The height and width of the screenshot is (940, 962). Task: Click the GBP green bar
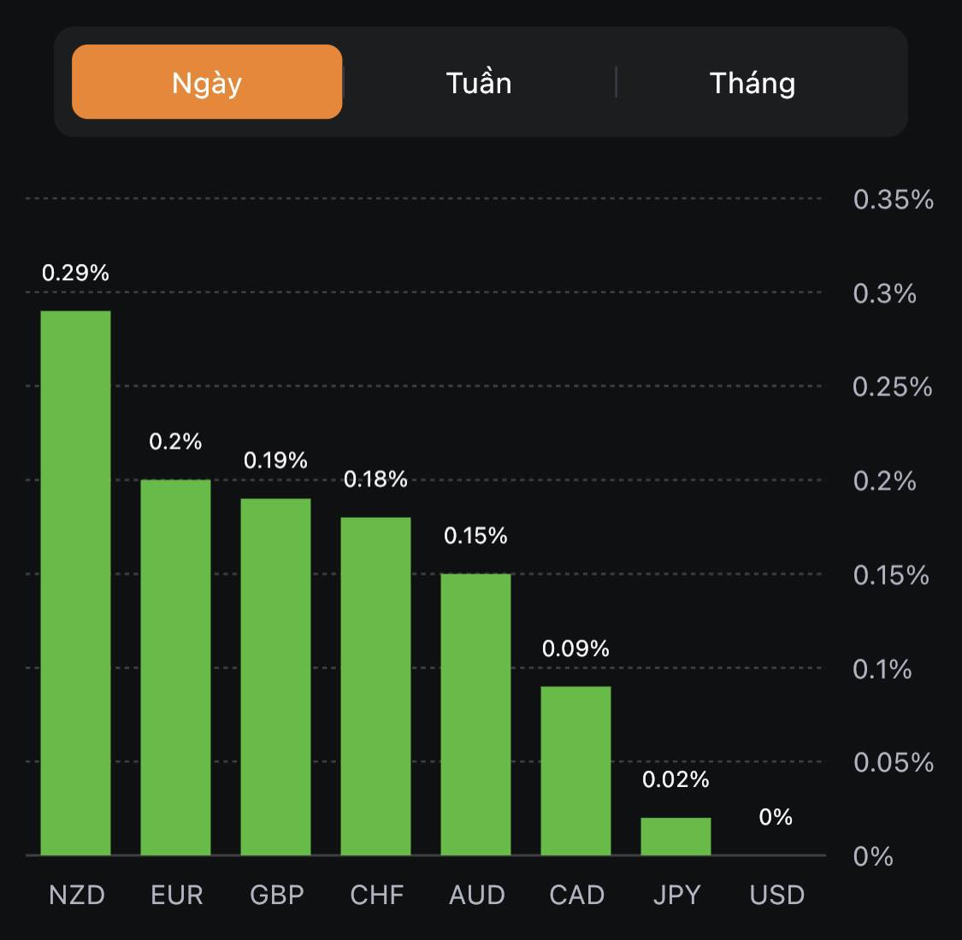tap(275, 675)
